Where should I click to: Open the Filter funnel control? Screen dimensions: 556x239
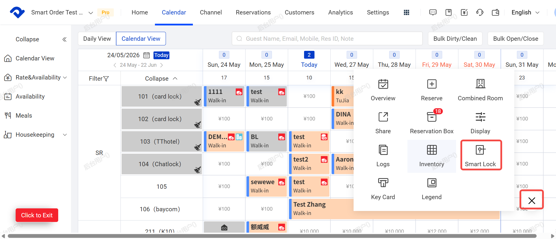pos(99,79)
